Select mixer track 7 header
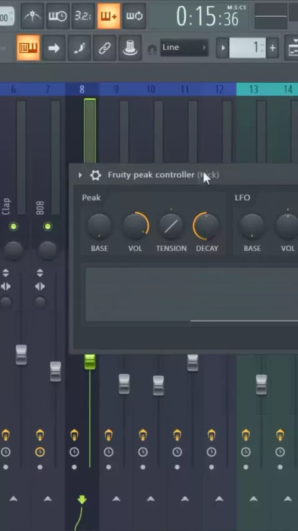The height and width of the screenshot is (531, 298). tap(48, 90)
